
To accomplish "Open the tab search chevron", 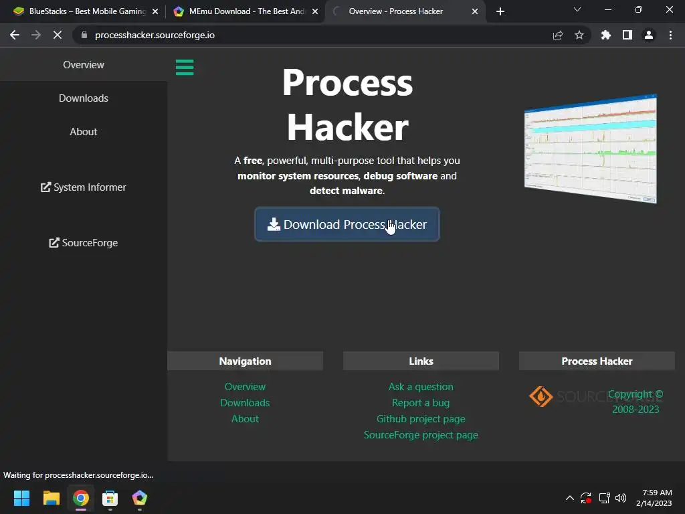I will tap(577, 9).
